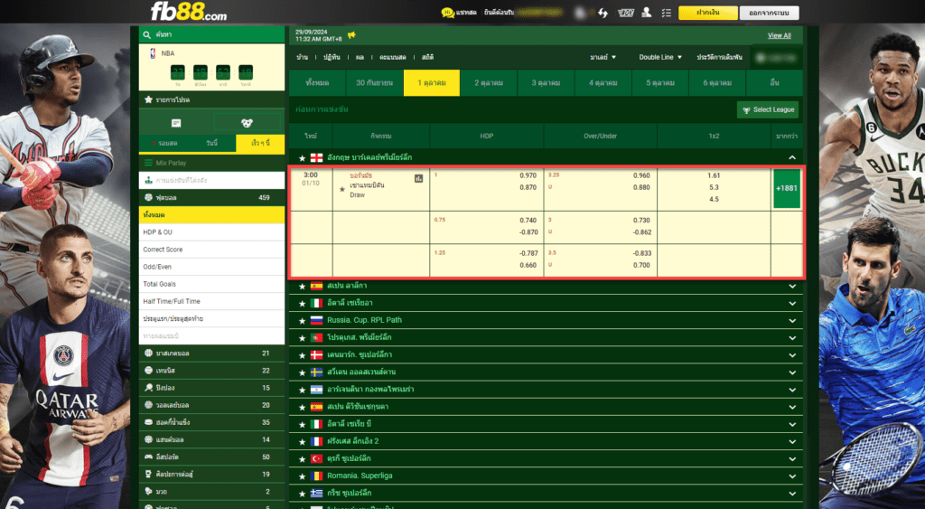Select the 2 October date tab
Screen dimensions: 925x509
tap(489, 82)
